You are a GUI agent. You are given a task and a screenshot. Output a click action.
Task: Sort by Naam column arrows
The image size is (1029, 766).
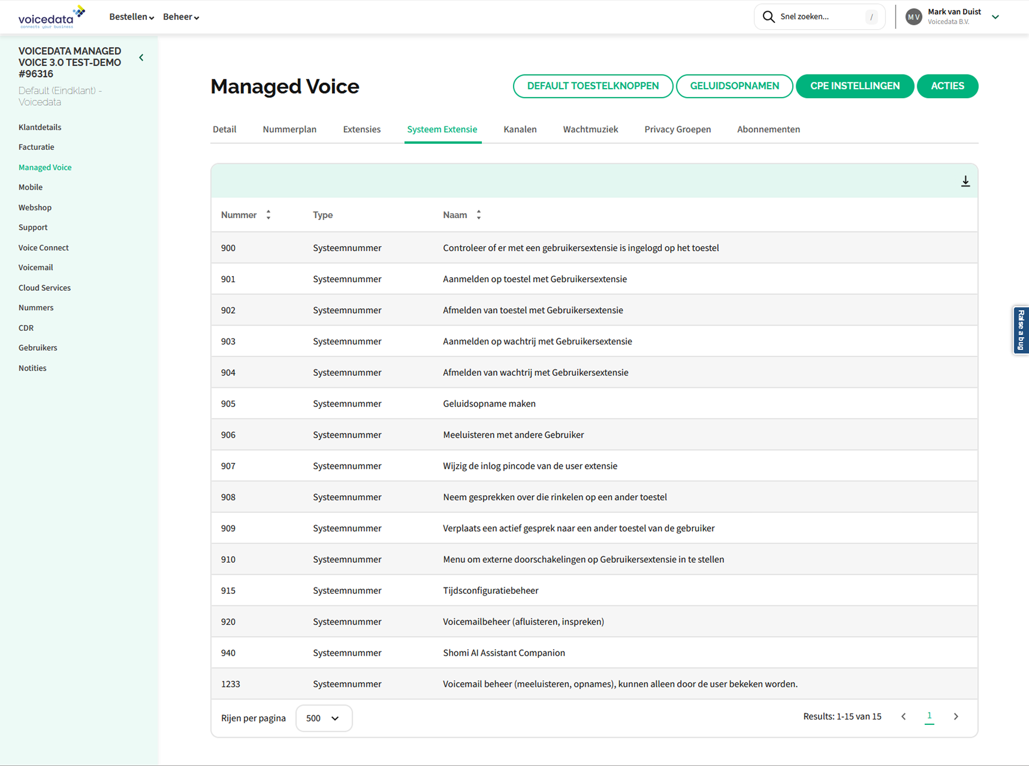(479, 215)
